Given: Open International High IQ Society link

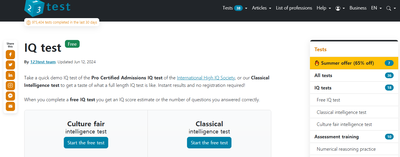Looking at the screenshot, I should [x=206, y=78].
